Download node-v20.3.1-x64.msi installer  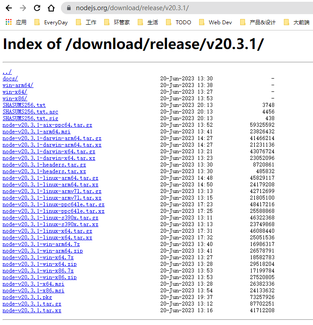point(34,284)
